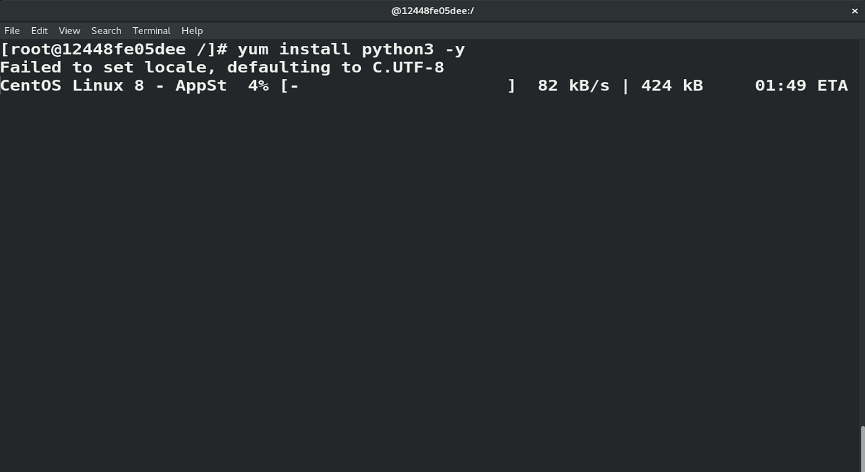Open the Help menu
This screenshot has height=472, width=865.
192,30
